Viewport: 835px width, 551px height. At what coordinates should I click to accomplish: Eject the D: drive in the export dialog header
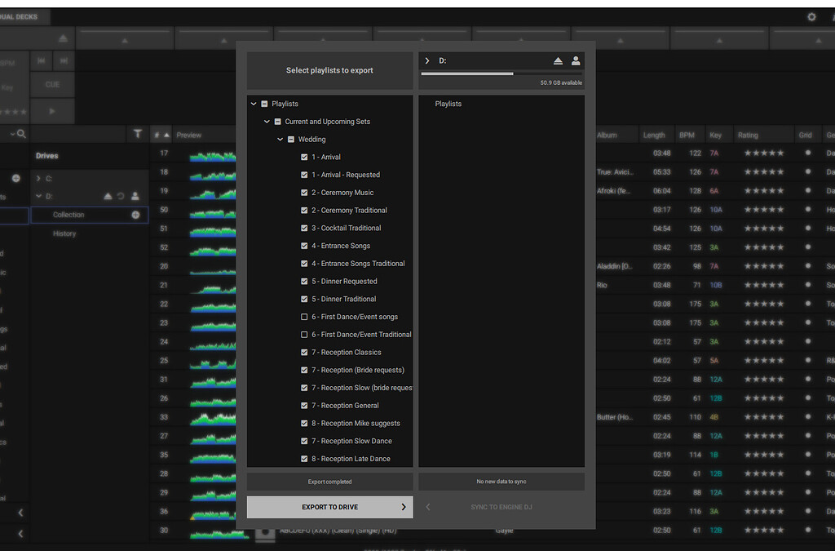(559, 60)
